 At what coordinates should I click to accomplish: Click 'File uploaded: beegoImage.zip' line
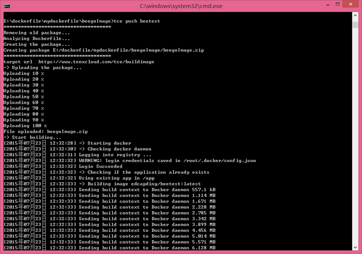pos(46,131)
